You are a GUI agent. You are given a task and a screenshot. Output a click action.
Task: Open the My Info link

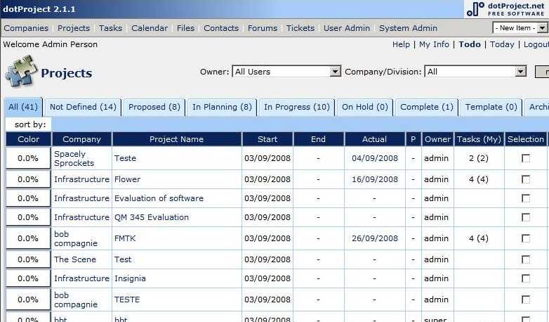pos(434,44)
